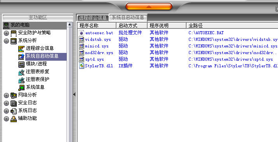Select 我的电脑 in the sidebar
Screen dimensions: 278x142
20,25
